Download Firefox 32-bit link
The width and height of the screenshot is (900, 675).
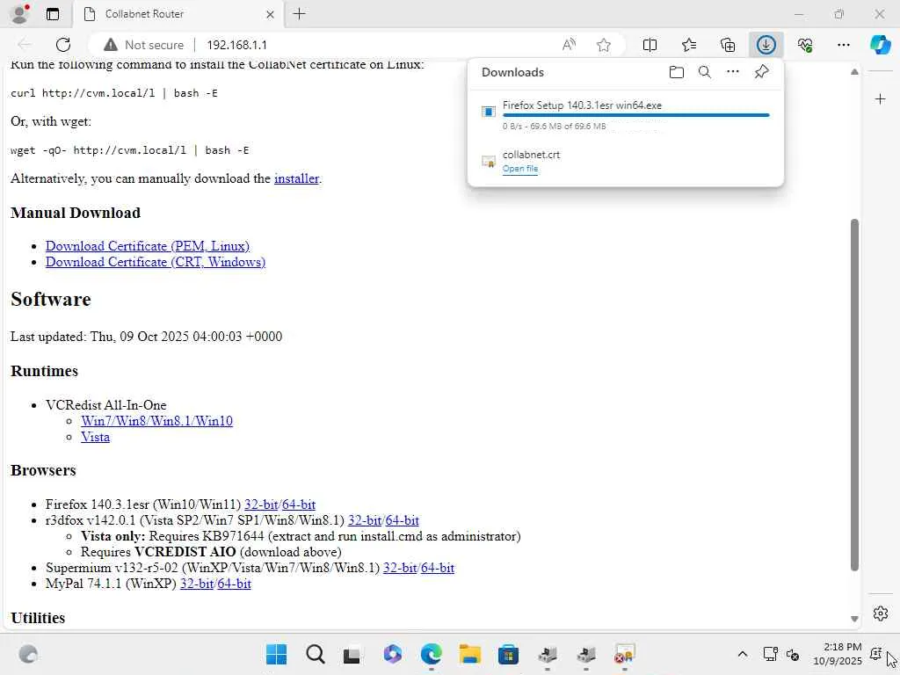[x=261, y=504]
